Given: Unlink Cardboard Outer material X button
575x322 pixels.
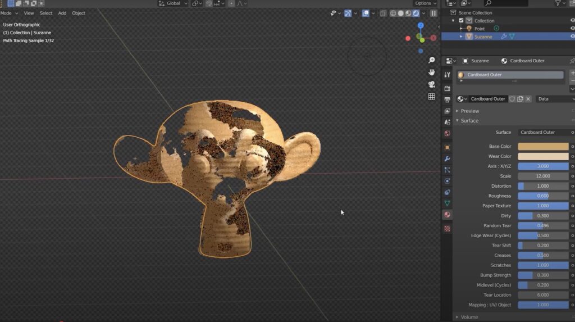Looking at the screenshot, I should (x=528, y=99).
